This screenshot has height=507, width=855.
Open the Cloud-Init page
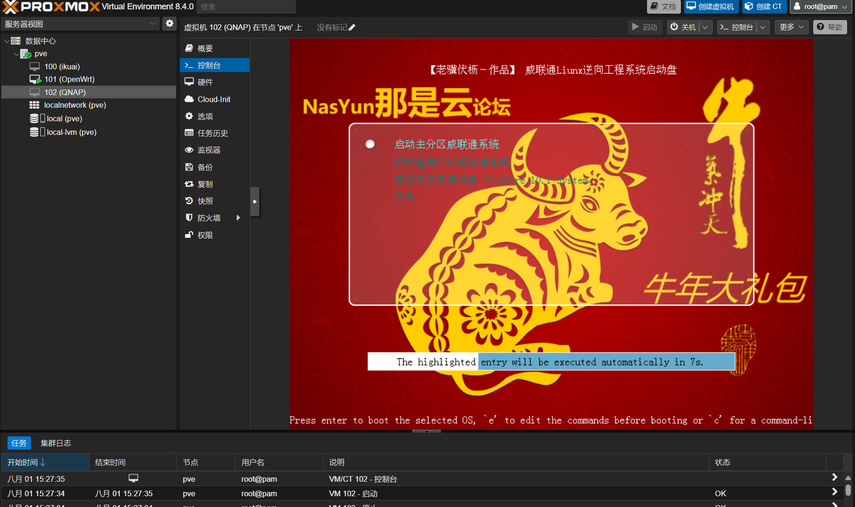214,99
